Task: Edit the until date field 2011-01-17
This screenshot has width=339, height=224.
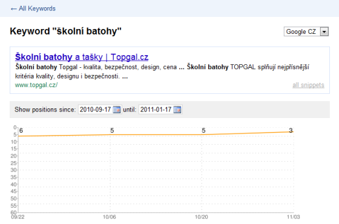Action: coord(156,110)
